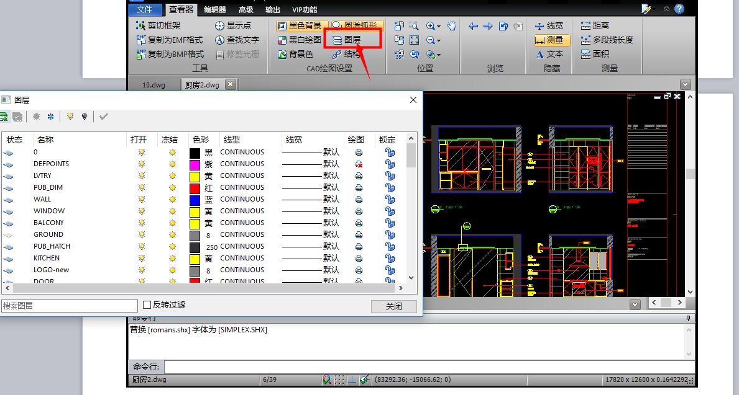The height and width of the screenshot is (395, 739).
Task: Toggle the 黑色背景 (Black Background) button
Action: coord(300,26)
